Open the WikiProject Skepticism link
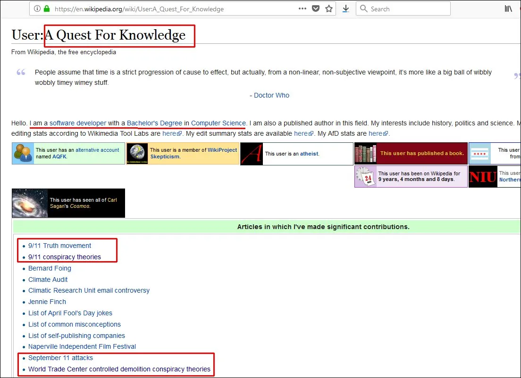This screenshot has width=521, height=378. click(x=193, y=153)
